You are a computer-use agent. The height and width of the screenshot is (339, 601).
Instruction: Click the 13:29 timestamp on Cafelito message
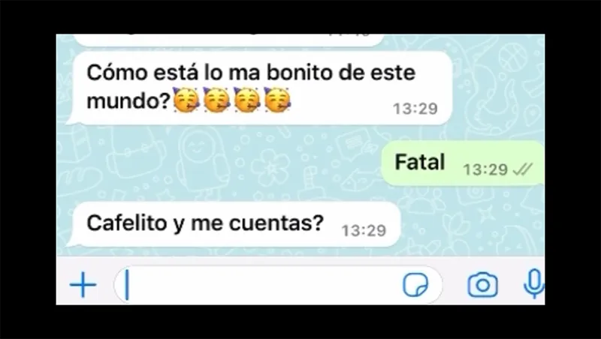(364, 231)
